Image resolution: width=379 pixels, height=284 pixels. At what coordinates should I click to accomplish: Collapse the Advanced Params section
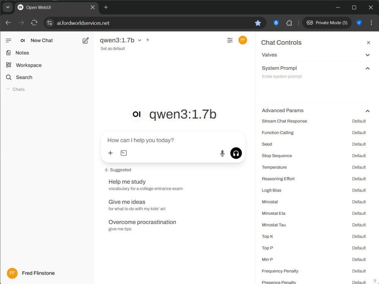(316, 111)
